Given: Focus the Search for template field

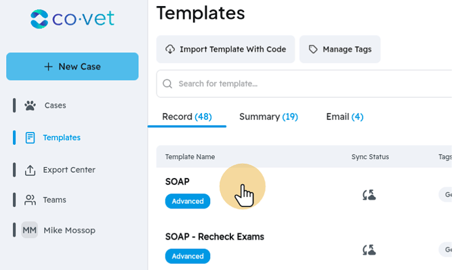Looking at the screenshot, I should tap(304, 84).
